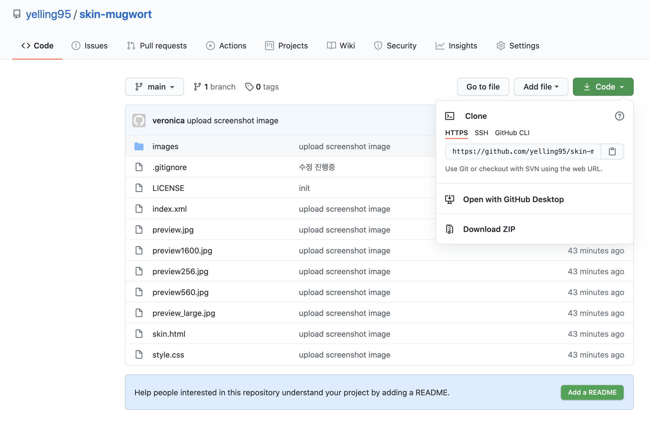Copy the clone URL with clipboard icon
Screen dimensions: 650x424
click(x=612, y=151)
